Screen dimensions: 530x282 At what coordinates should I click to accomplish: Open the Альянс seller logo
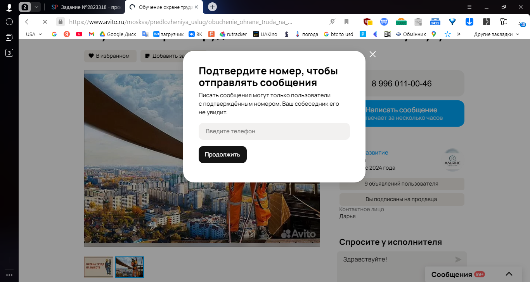(452, 160)
